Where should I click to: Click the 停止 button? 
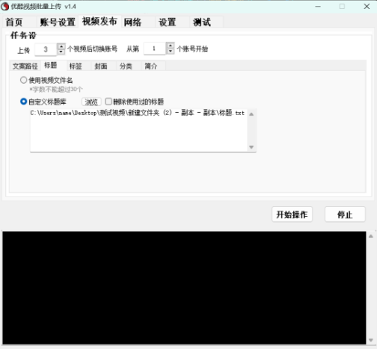pos(345,214)
